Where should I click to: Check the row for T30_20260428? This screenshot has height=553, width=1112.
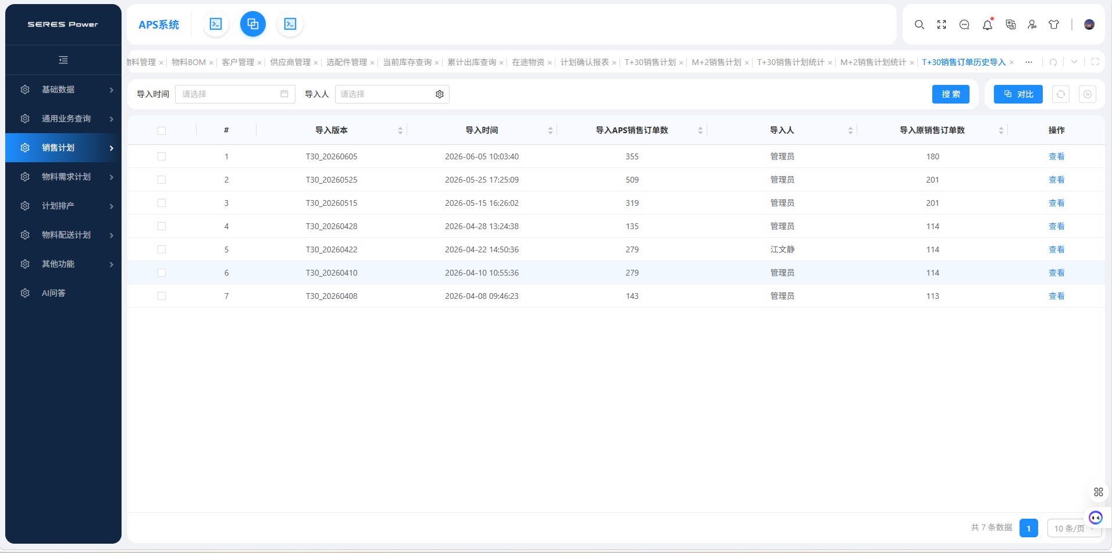162,226
